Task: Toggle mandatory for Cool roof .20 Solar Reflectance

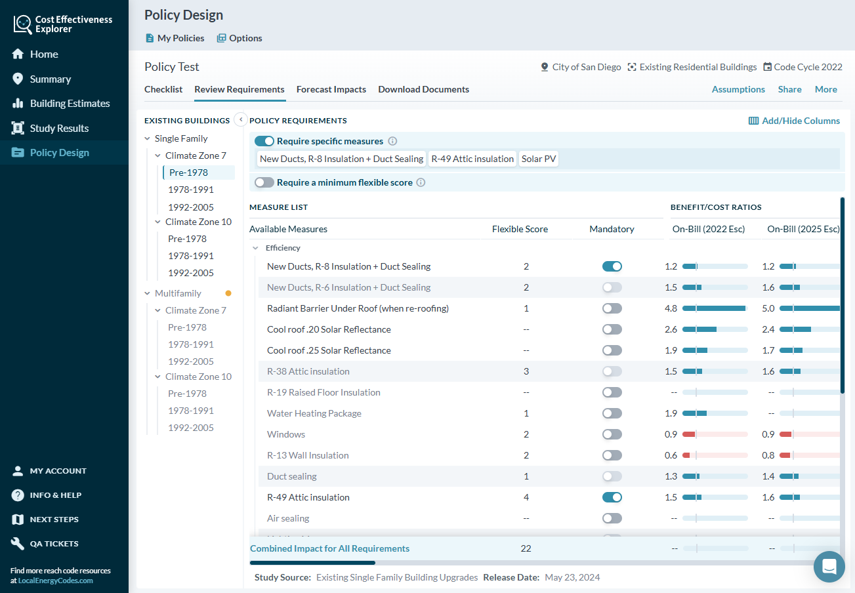Action: point(612,329)
